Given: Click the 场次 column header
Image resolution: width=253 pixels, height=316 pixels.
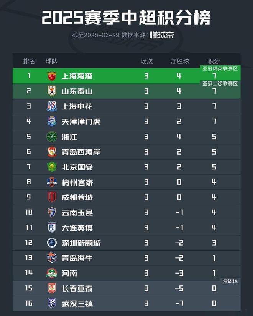Looking at the screenshot, I should (146, 61).
